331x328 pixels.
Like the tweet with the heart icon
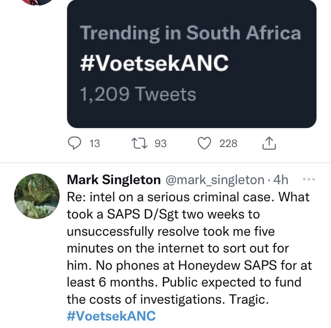pos(204,143)
